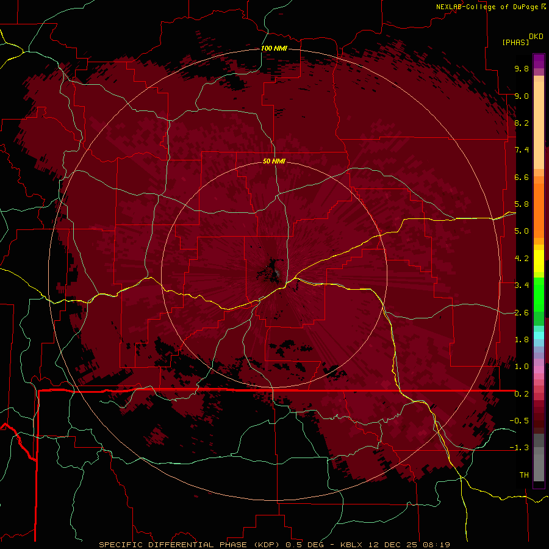Screen dimensions: 549x549
Task: Click the 9.0 value on the color scale
Action: (522, 96)
